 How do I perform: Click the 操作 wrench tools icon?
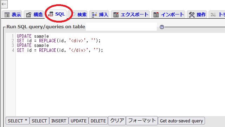pos(192,15)
